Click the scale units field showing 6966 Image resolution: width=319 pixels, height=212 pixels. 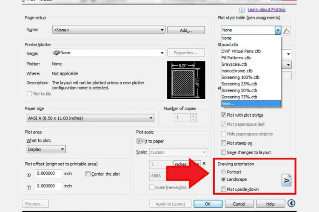click(158, 176)
